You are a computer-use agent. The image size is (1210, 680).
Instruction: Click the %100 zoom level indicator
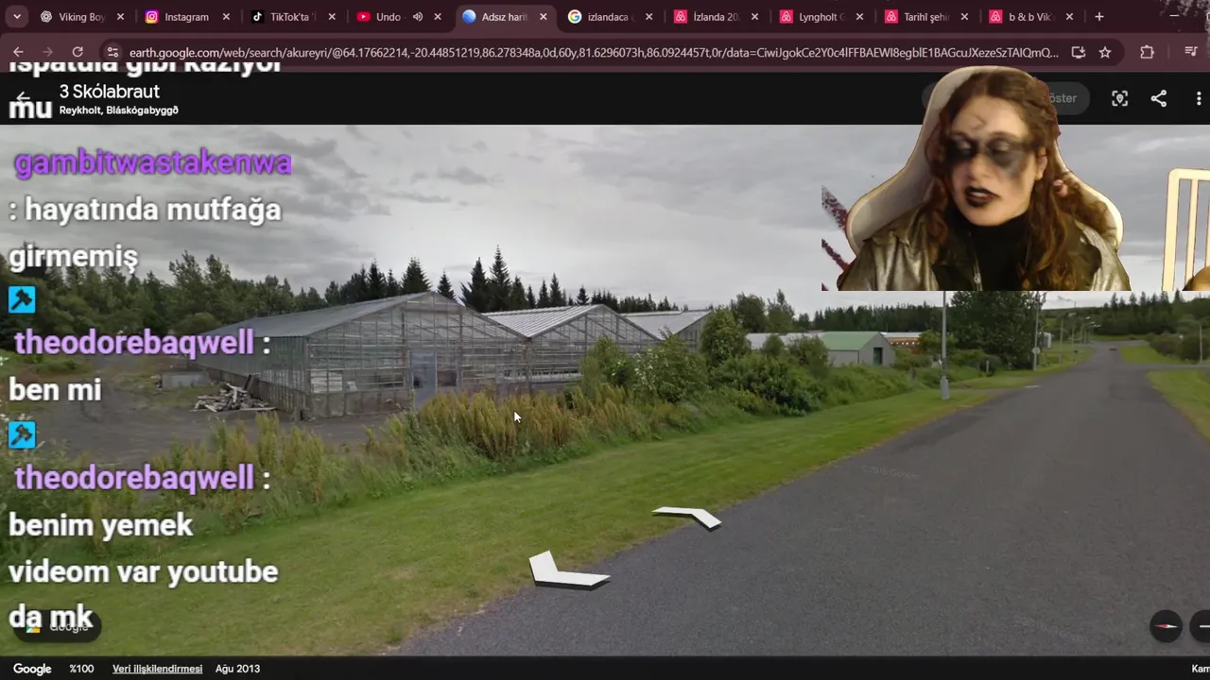81,669
